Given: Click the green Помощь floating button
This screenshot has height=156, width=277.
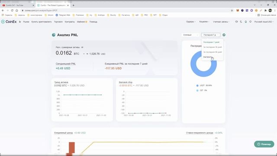Looking at the screenshot, I should [x=264, y=144].
